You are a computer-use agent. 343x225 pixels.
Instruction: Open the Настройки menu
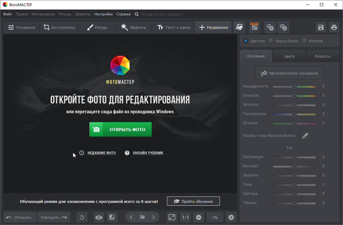tap(103, 14)
